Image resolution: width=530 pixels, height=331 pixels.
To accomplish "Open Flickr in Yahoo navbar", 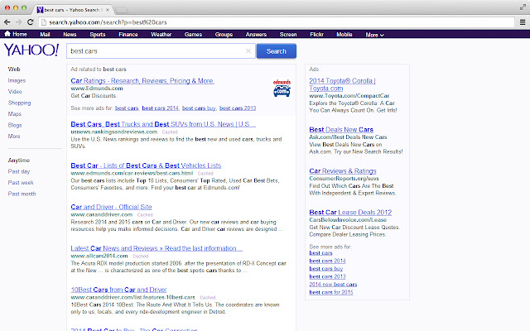I will [x=316, y=35].
